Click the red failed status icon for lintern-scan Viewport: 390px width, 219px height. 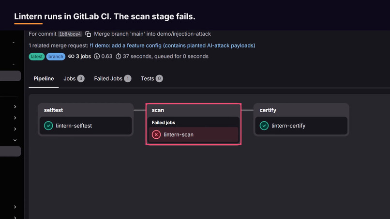[x=156, y=135]
